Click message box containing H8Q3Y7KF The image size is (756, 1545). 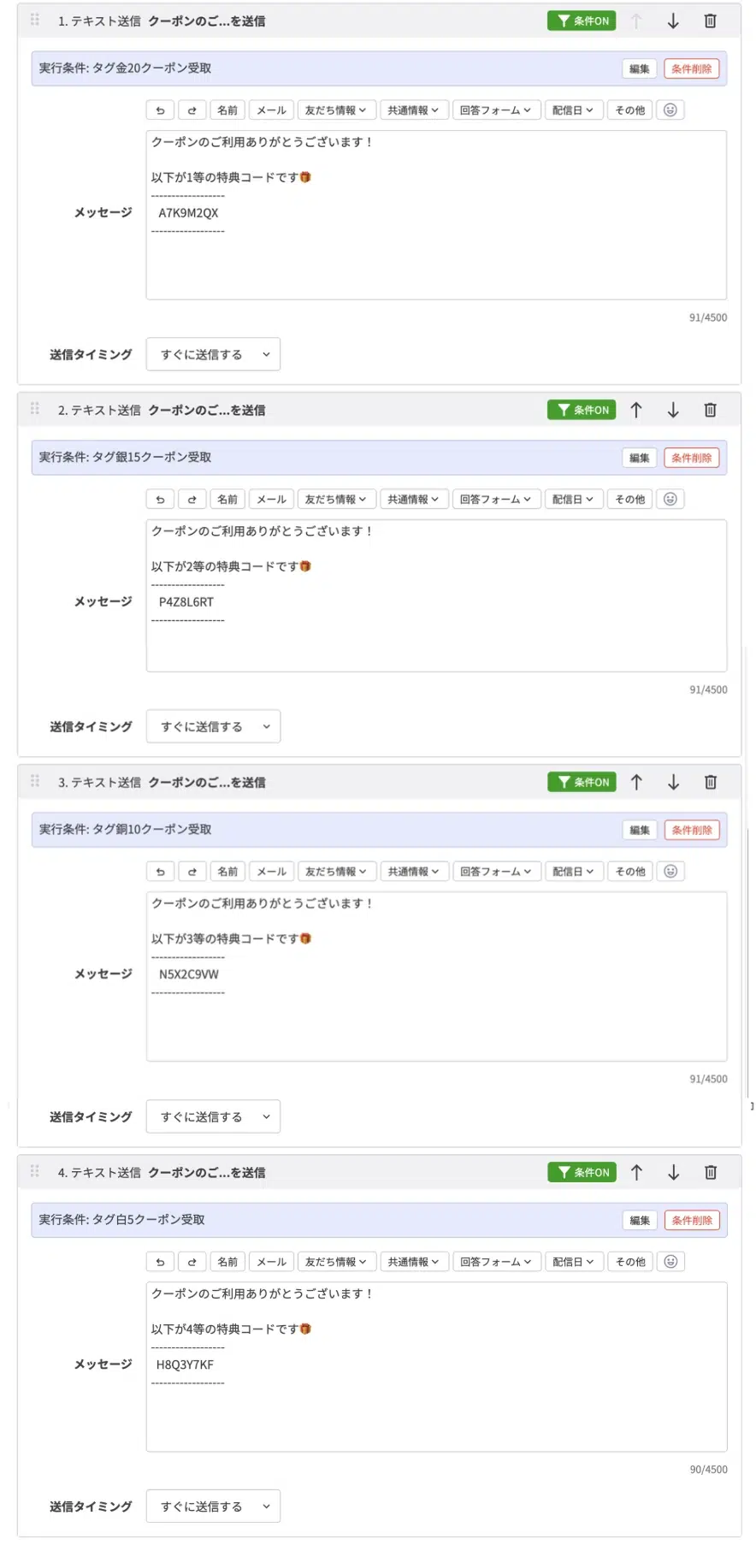pyautogui.click(x=436, y=1367)
